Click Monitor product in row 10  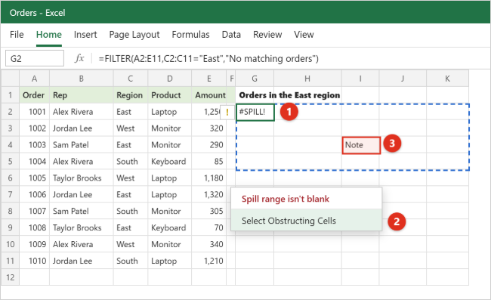point(170,244)
